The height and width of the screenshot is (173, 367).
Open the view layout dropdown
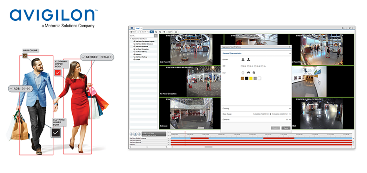(170, 32)
